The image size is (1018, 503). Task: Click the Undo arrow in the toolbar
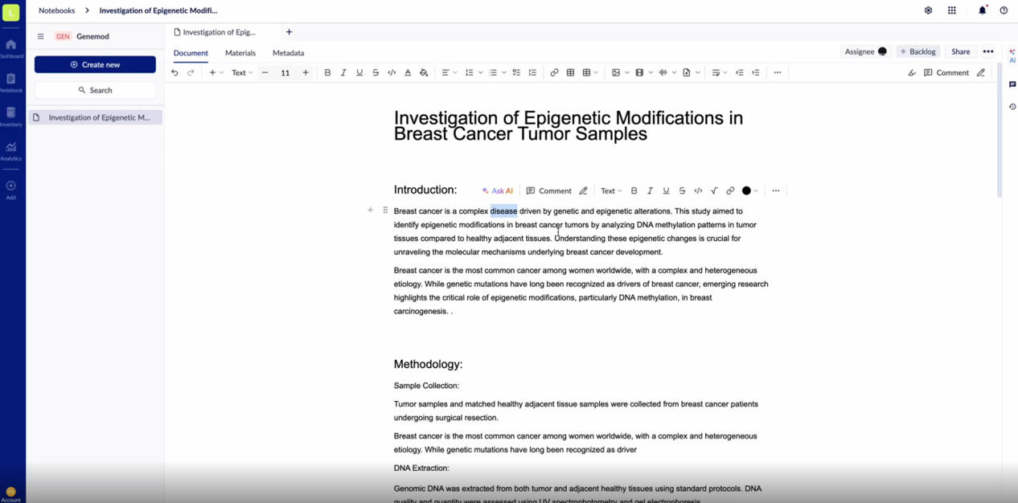[174, 73]
